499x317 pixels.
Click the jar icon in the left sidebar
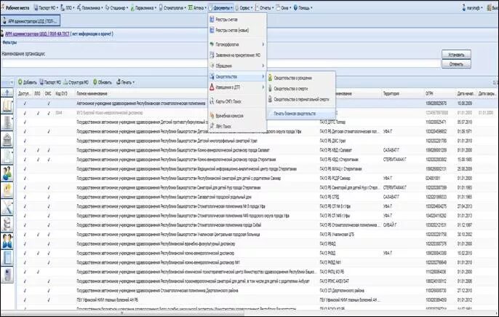[7, 224]
